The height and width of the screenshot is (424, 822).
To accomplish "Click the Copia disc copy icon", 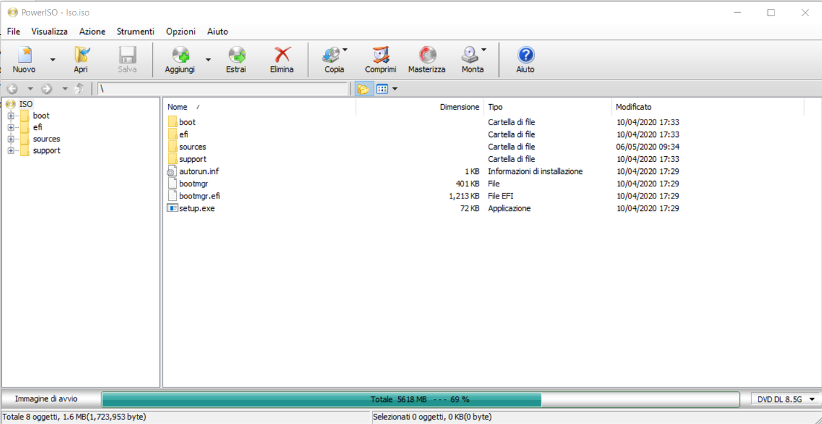I will 331,55.
